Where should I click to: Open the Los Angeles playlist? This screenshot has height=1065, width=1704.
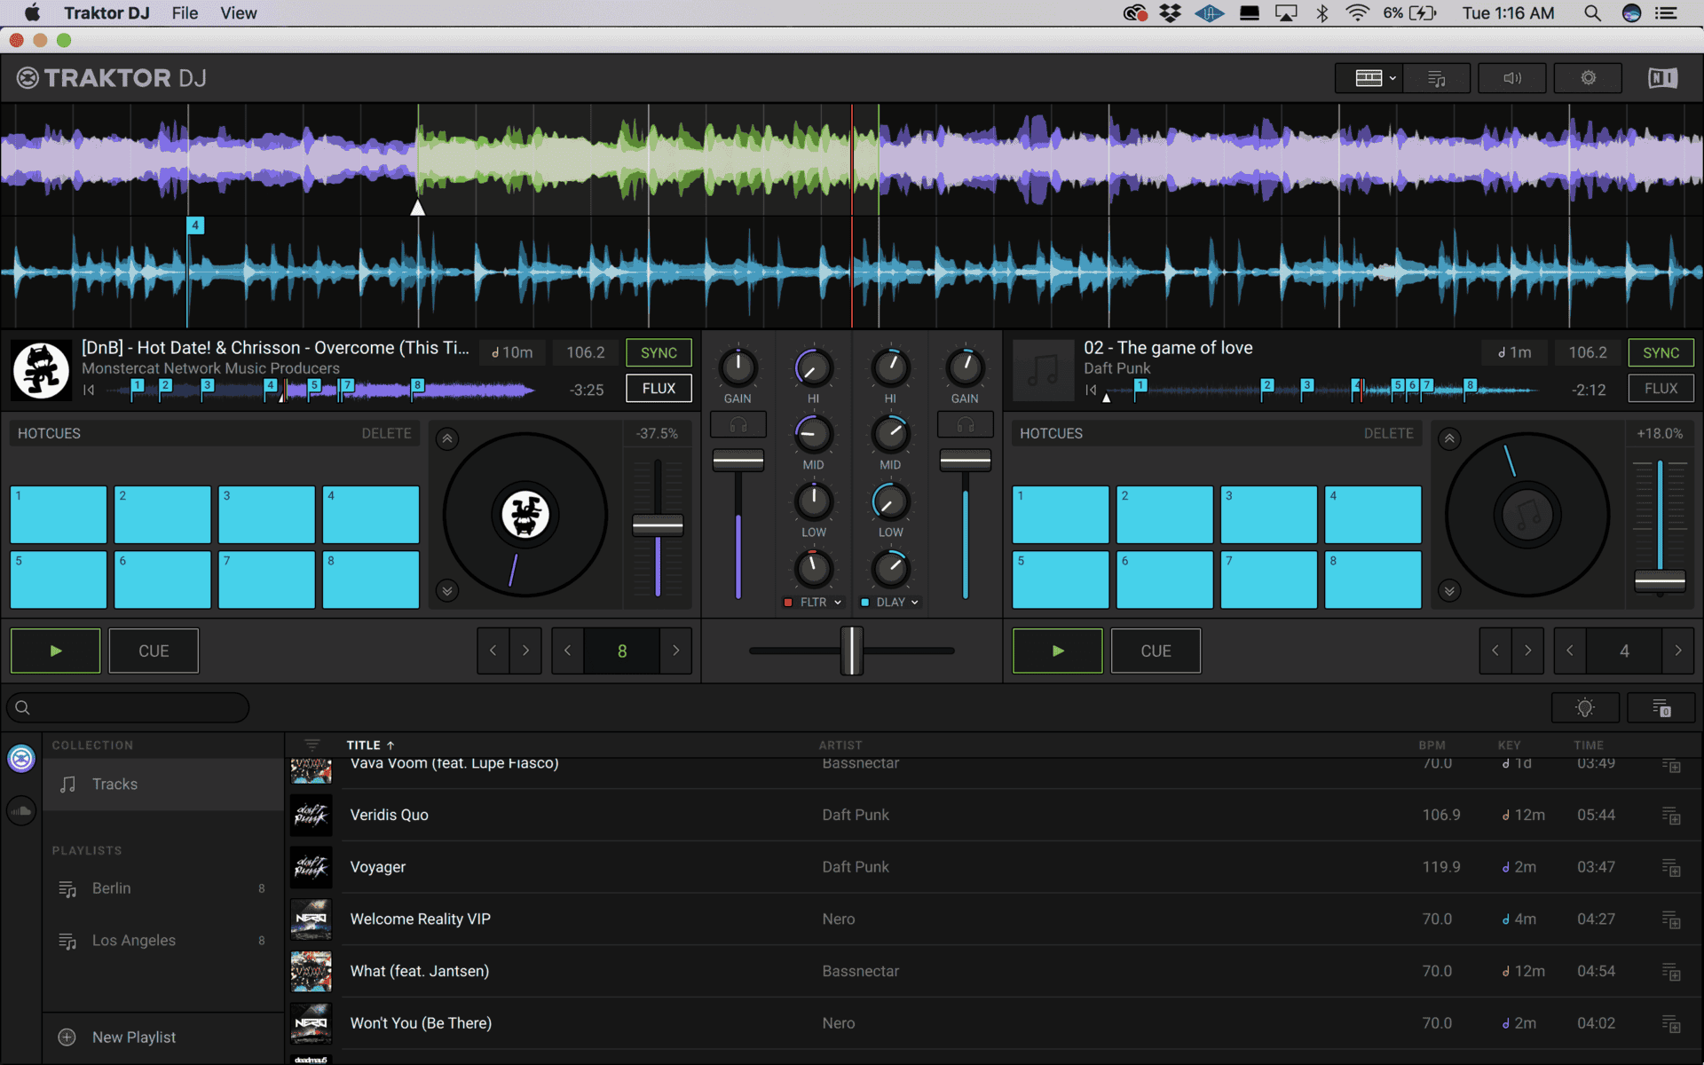(x=162, y=941)
